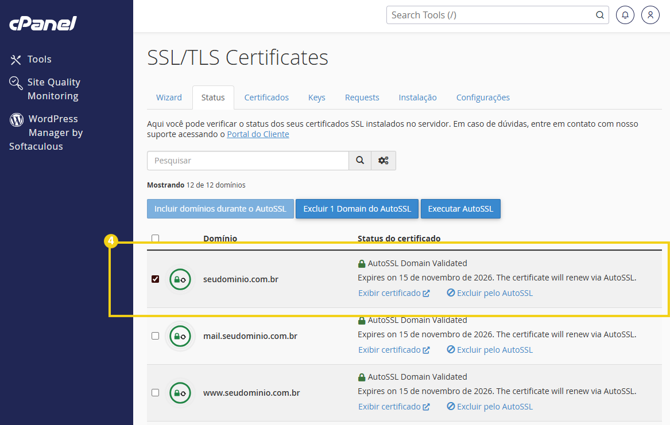Select the Status tab
This screenshot has height=425, width=670.
pos(213,98)
